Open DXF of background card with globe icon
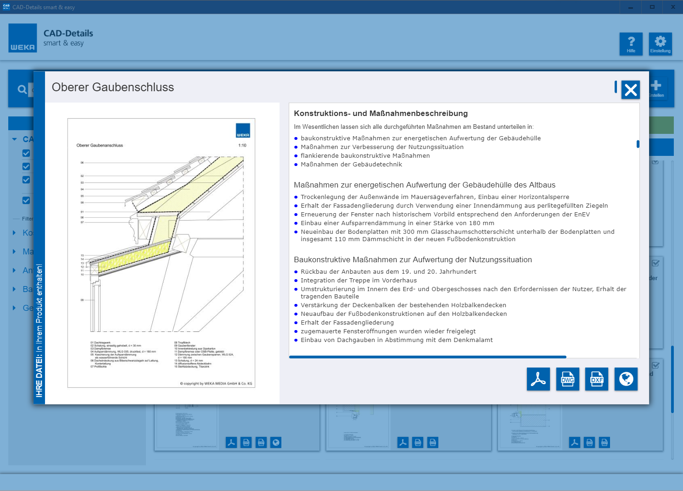 (x=261, y=442)
